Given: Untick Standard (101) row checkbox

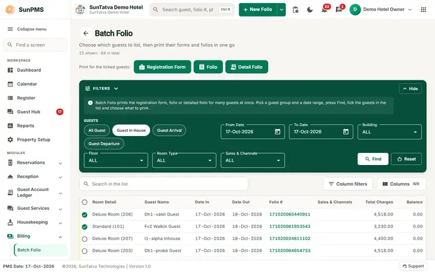Looking at the screenshot, I should click(85, 227).
